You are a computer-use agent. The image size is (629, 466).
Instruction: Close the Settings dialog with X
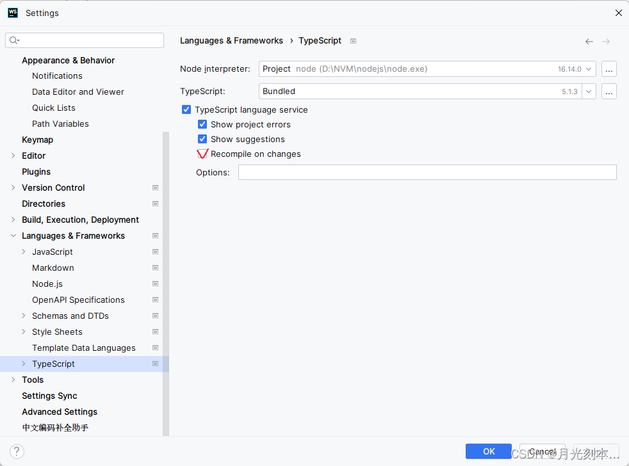619,13
